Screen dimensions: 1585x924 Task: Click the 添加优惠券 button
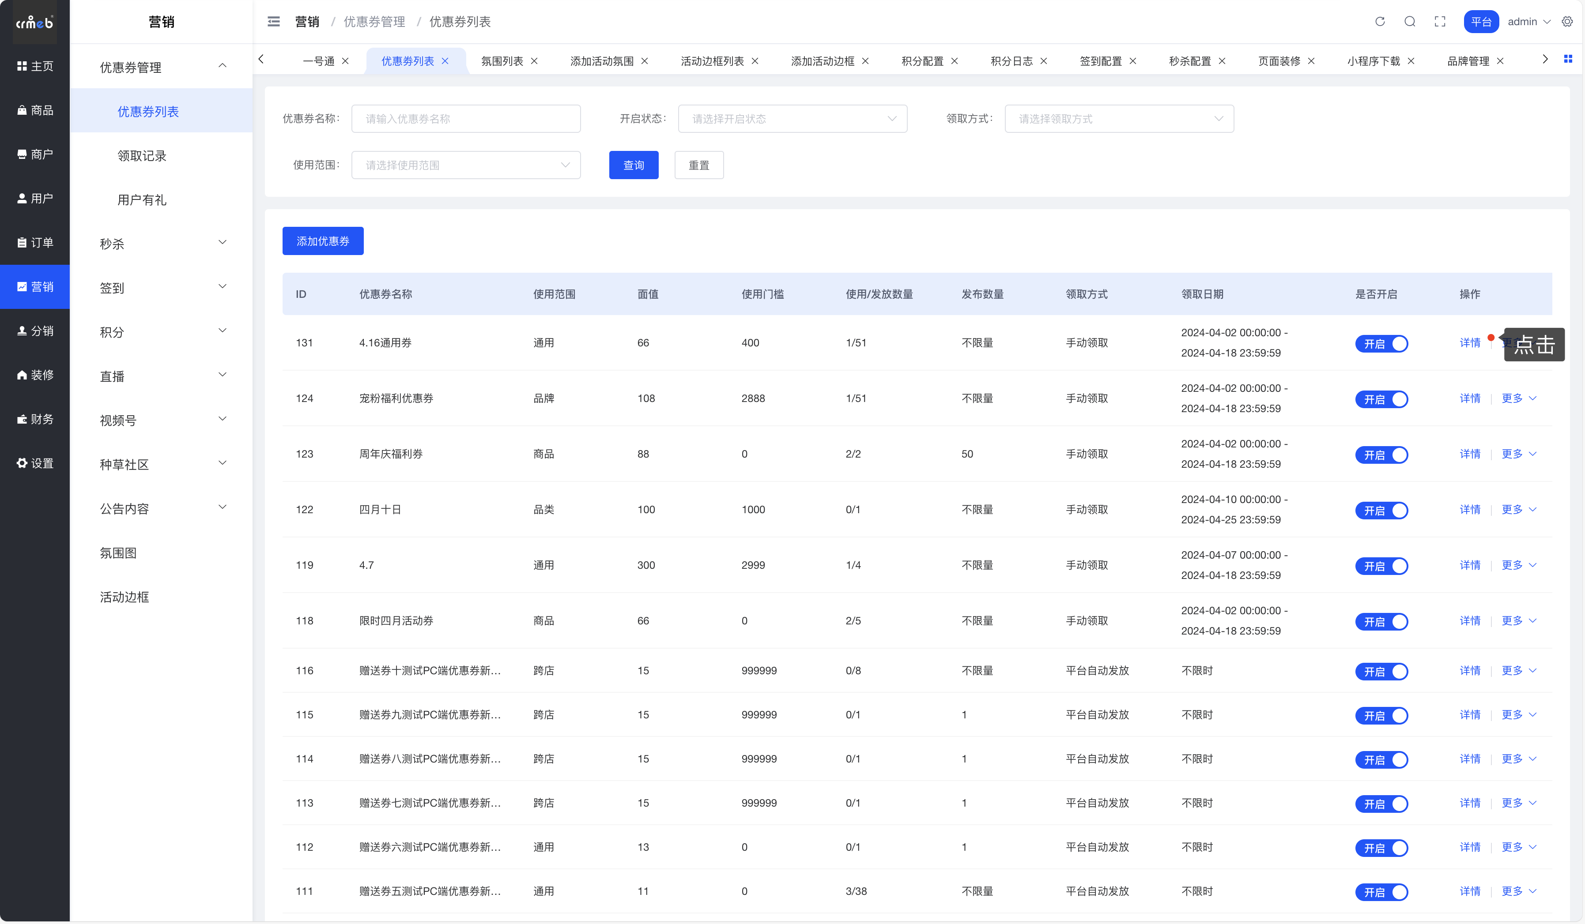pyautogui.click(x=323, y=241)
